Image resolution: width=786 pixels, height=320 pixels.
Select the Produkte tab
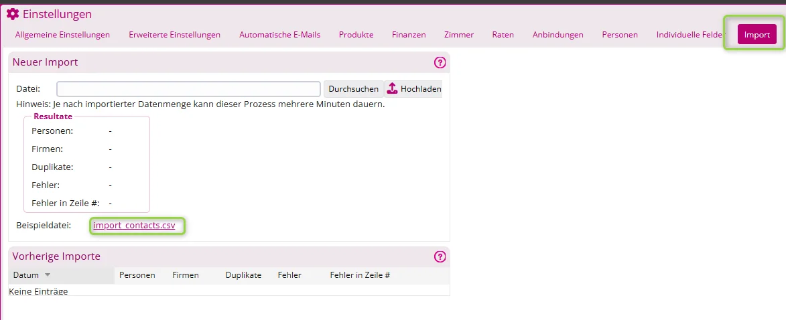click(x=356, y=35)
